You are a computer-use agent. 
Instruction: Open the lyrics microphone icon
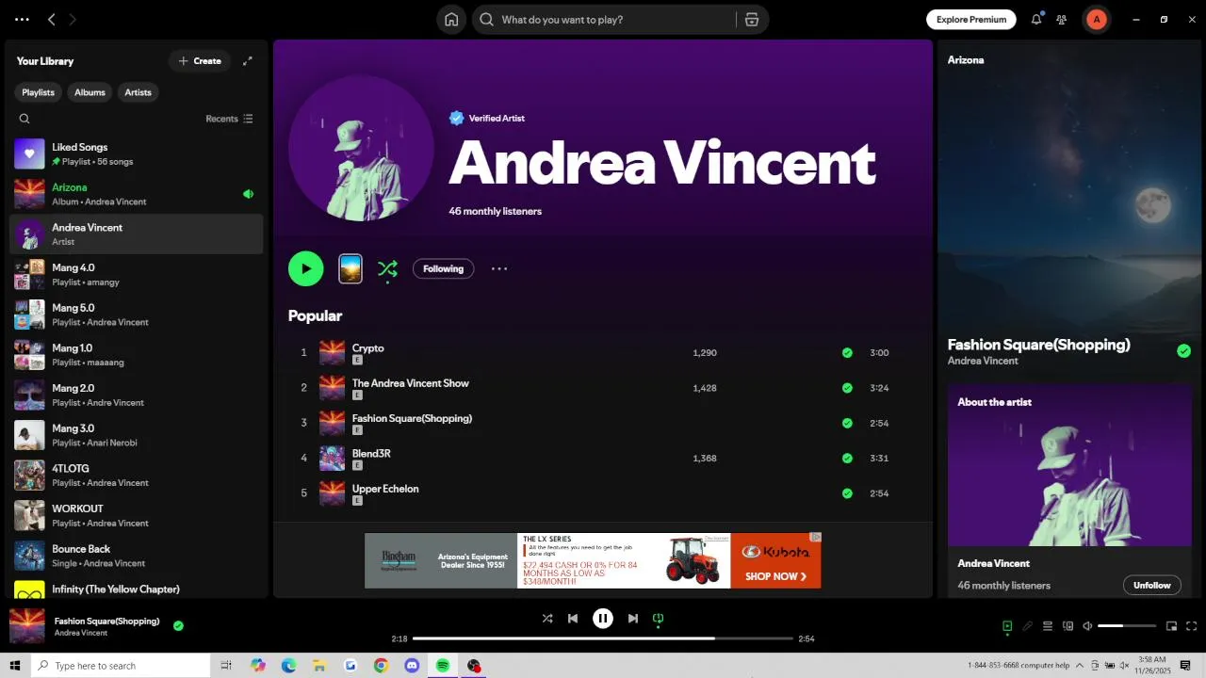1028,626
